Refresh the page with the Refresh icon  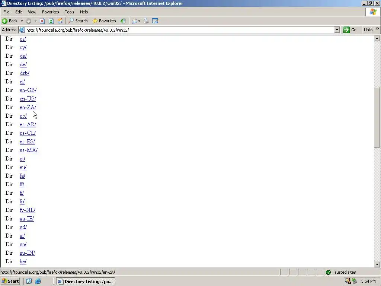pos(51,21)
